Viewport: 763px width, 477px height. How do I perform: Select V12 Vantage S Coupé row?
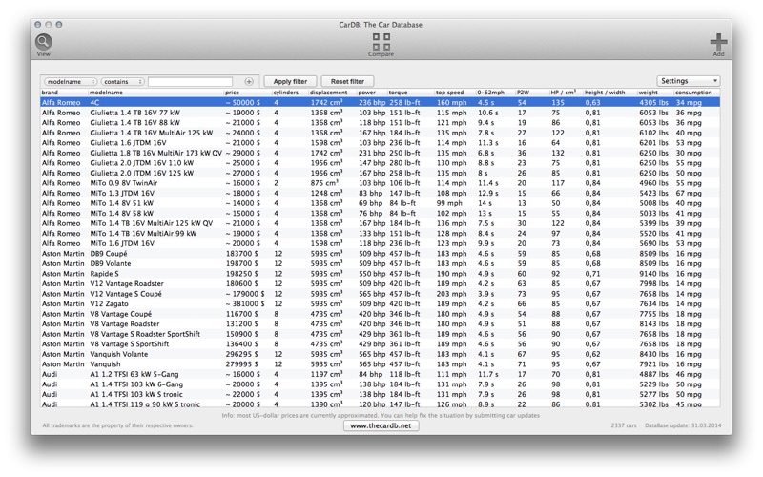click(x=380, y=294)
